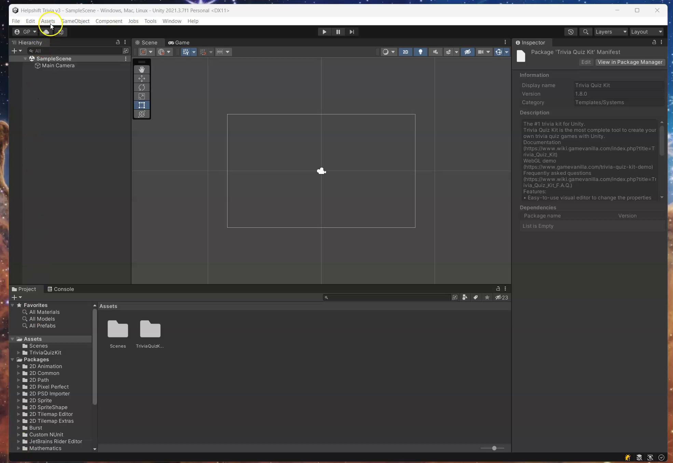Select the Transform tool at toolbar bottom
The width and height of the screenshot is (673, 463).
coord(142,114)
